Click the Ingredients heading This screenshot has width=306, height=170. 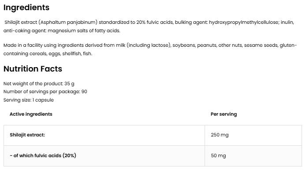(26, 8)
